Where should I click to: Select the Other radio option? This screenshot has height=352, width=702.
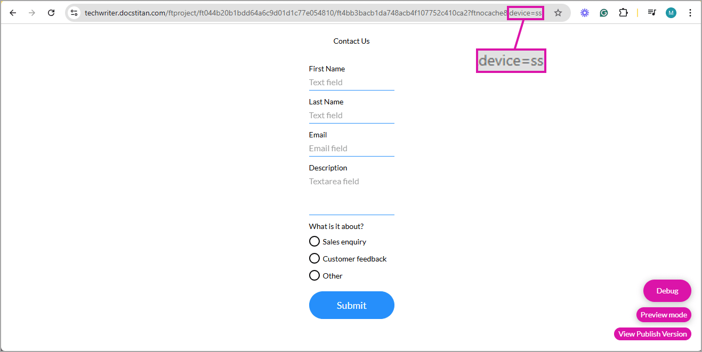314,275
